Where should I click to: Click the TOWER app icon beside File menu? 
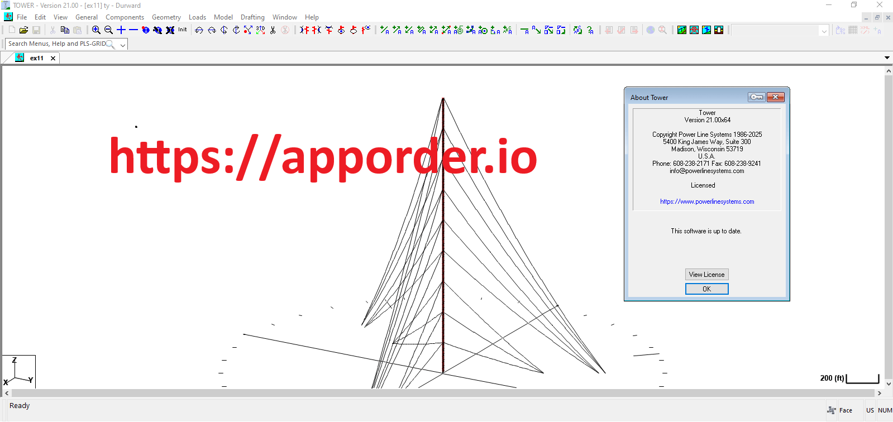pos(8,17)
